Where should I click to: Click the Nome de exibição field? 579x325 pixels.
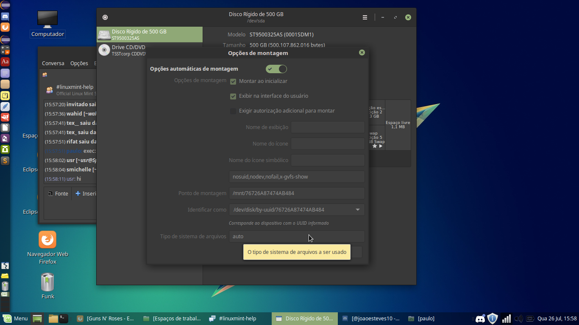click(x=328, y=127)
